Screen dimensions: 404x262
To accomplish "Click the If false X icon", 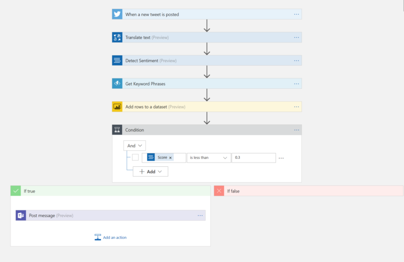I will [219, 191].
